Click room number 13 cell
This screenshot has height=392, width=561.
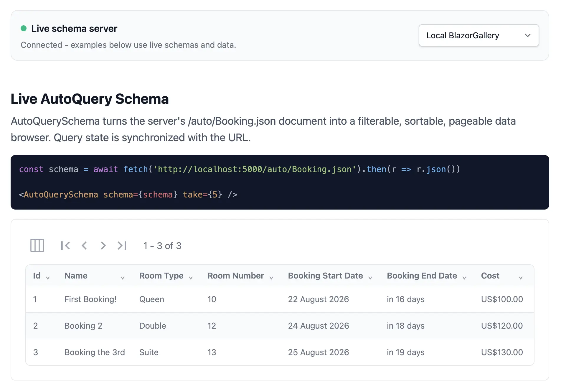click(x=212, y=352)
